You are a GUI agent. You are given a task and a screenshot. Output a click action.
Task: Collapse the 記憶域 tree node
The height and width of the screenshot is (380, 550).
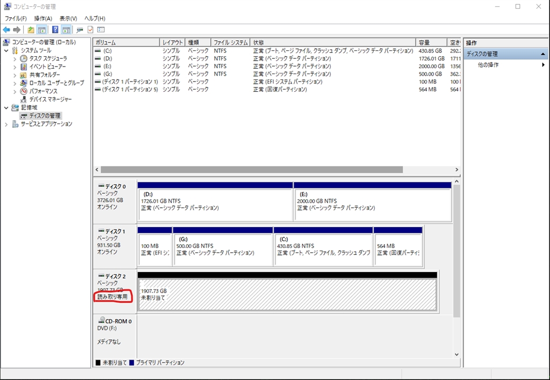point(6,108)
